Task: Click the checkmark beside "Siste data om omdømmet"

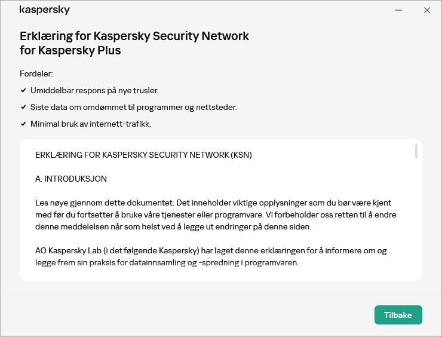Action: pyautogui.click(x=23, y=108)
